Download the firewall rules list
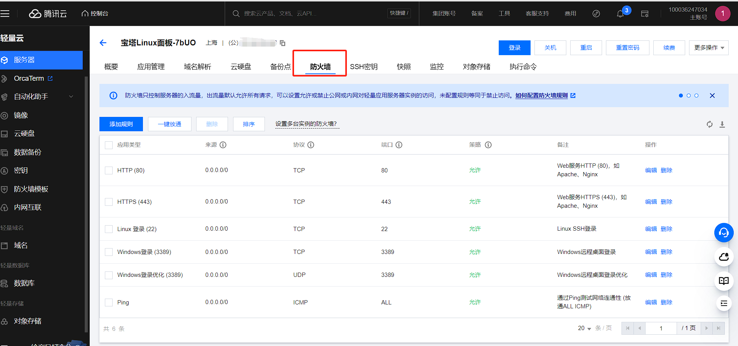Viewport: 738px width, 346px height. tap(722, 124)
